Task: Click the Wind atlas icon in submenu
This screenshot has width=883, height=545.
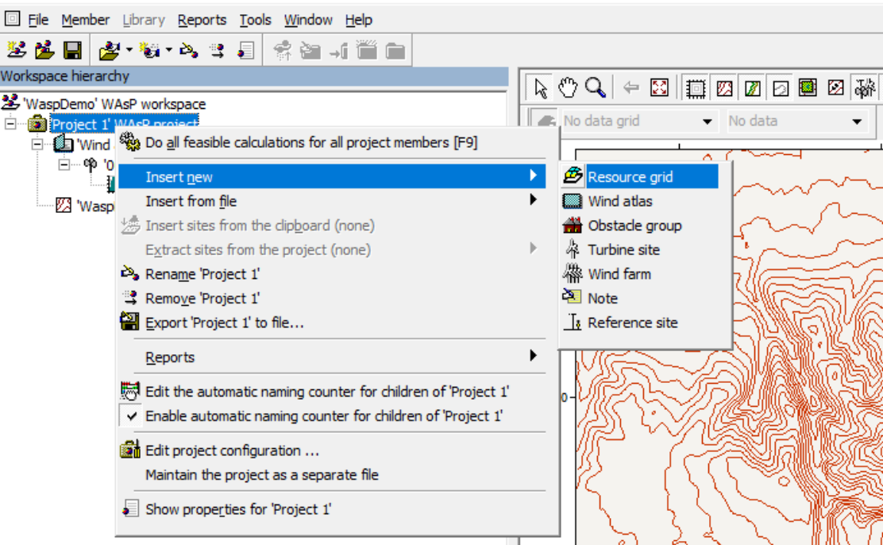Action: click(x=573, y=201)
